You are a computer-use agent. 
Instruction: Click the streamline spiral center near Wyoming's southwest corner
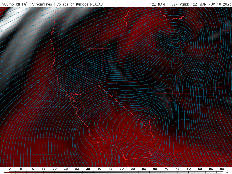[x=178, y=53]
